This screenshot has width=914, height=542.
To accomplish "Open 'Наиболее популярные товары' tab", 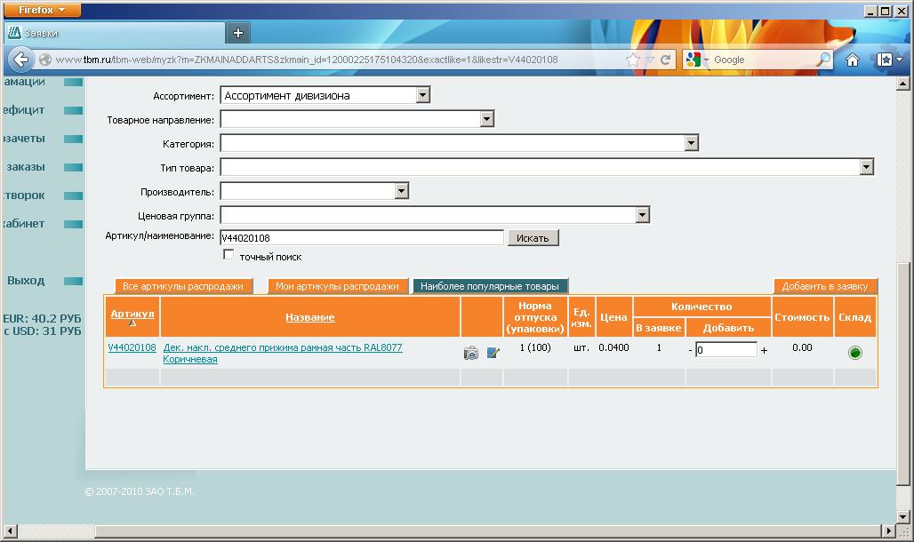I will (490, 286).
